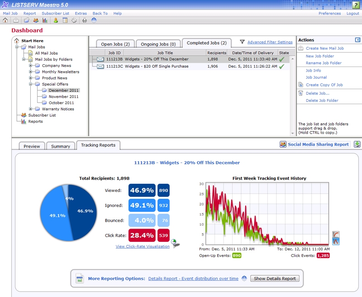The height and width of the screenshot is (297, 362).
Task: Open Job Info action
Action: [x=313, y=71]
